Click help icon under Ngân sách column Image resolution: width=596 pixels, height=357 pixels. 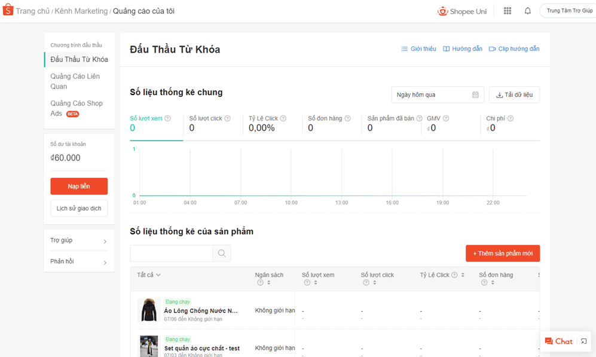point(261,282)
